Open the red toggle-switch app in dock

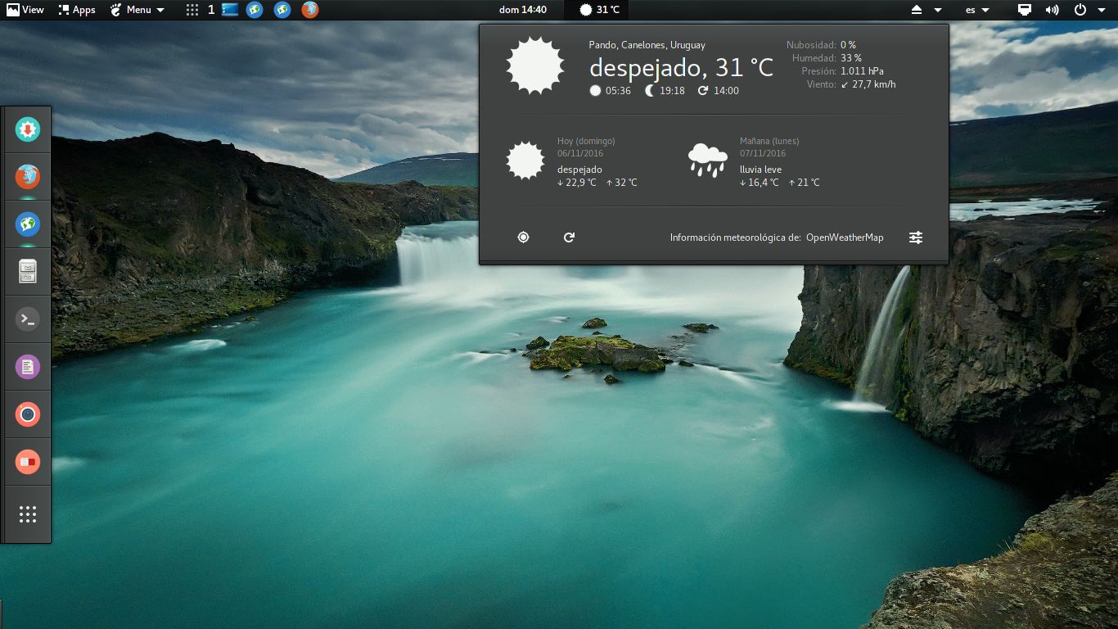(x=28, y=462)
